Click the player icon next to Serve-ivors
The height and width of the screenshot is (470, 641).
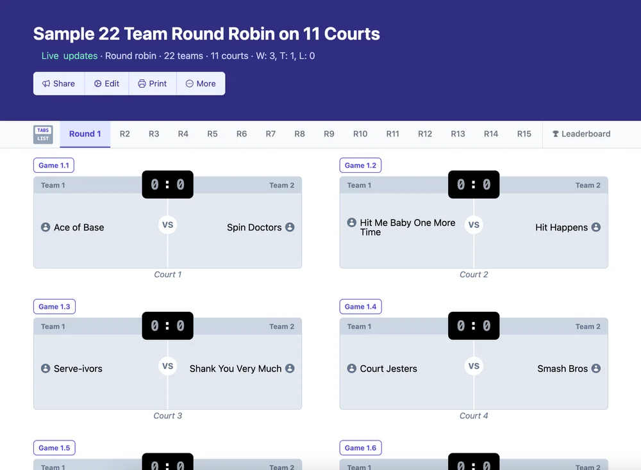click(x=46, y=368)
